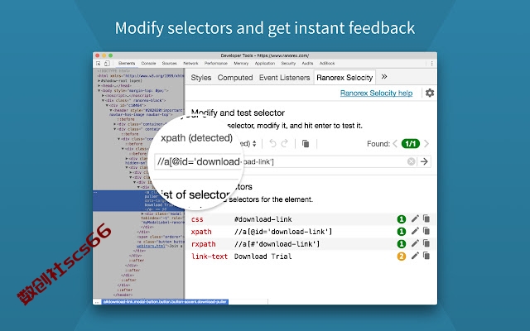Select the #download-link css selector text
The width and height of the screenshot is (530, 331).
coord(263,219)
